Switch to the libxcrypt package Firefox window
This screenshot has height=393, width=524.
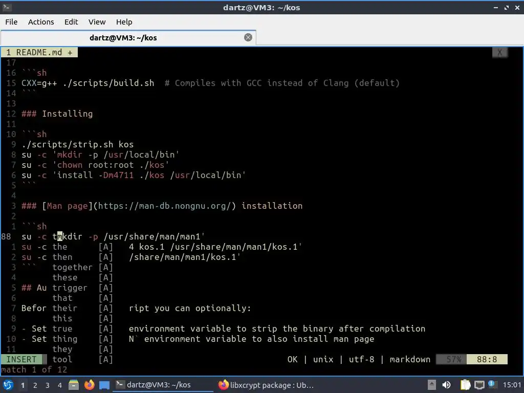click(x=266, y=385)
